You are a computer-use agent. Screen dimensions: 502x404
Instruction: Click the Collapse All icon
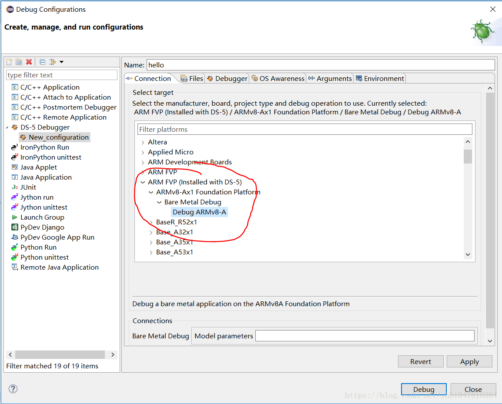click(x=42, y=62)
